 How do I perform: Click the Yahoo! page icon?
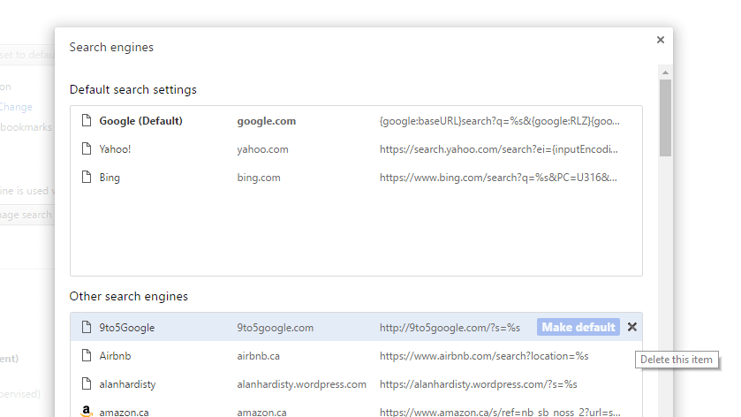87,149
